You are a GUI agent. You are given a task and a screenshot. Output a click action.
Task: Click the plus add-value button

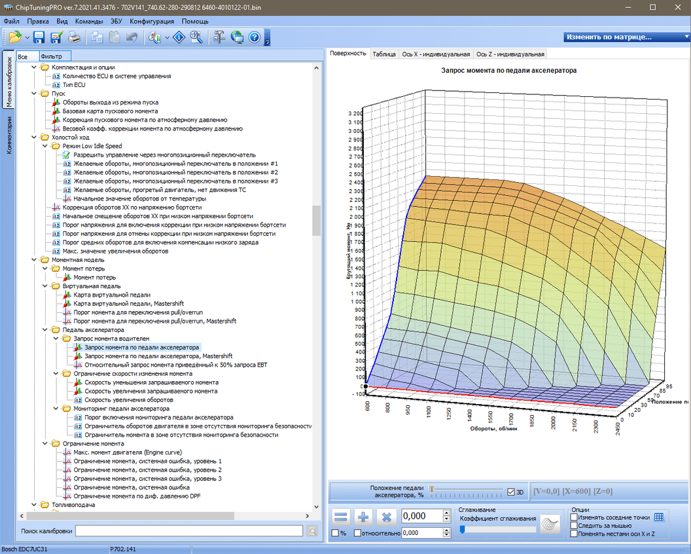click(363, 517)
